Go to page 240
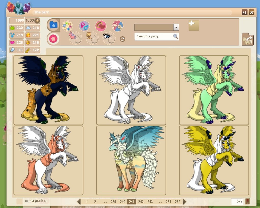Viewport: 260px width, 208px height. coord(122,202)
